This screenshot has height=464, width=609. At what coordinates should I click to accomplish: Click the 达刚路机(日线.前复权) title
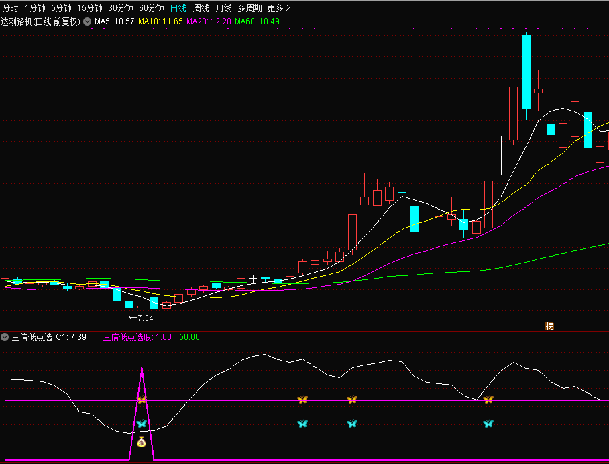coord(40,21)
